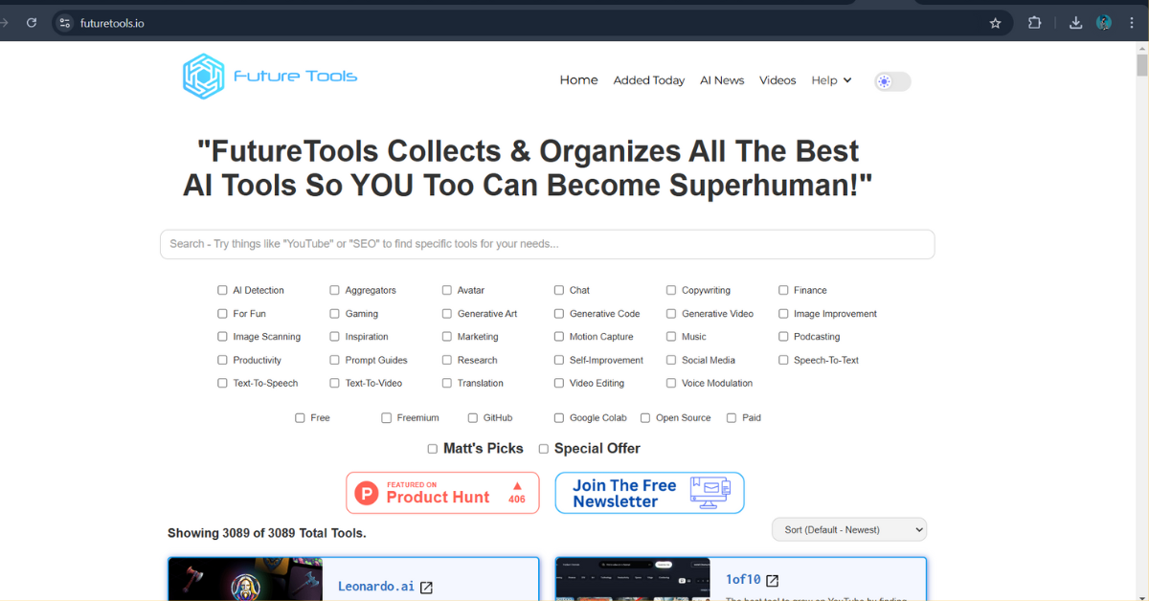Bookmark this page with the star icon
Viewport: 1149px width, 601px height.
[995, 23]
